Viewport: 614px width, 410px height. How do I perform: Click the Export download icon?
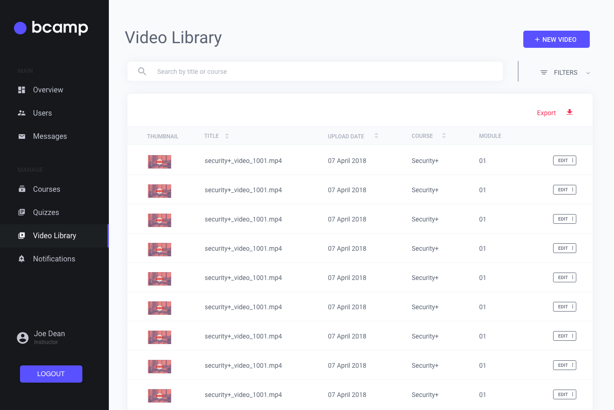click(x=569, y=112)
